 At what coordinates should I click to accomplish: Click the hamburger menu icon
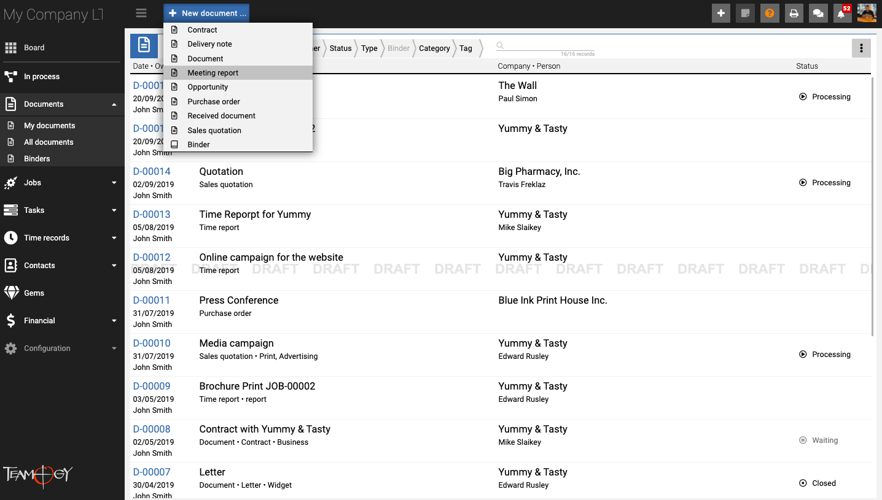tap(141, 13)
